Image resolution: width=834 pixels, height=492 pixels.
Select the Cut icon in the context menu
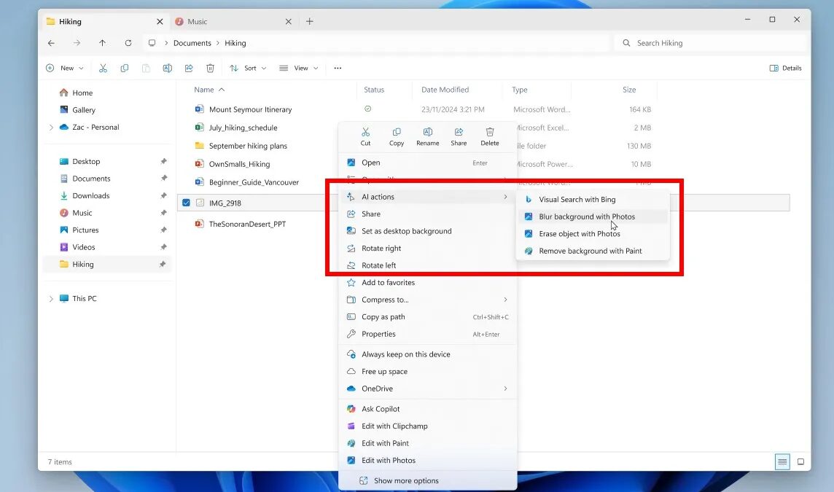tap(365, 133)
